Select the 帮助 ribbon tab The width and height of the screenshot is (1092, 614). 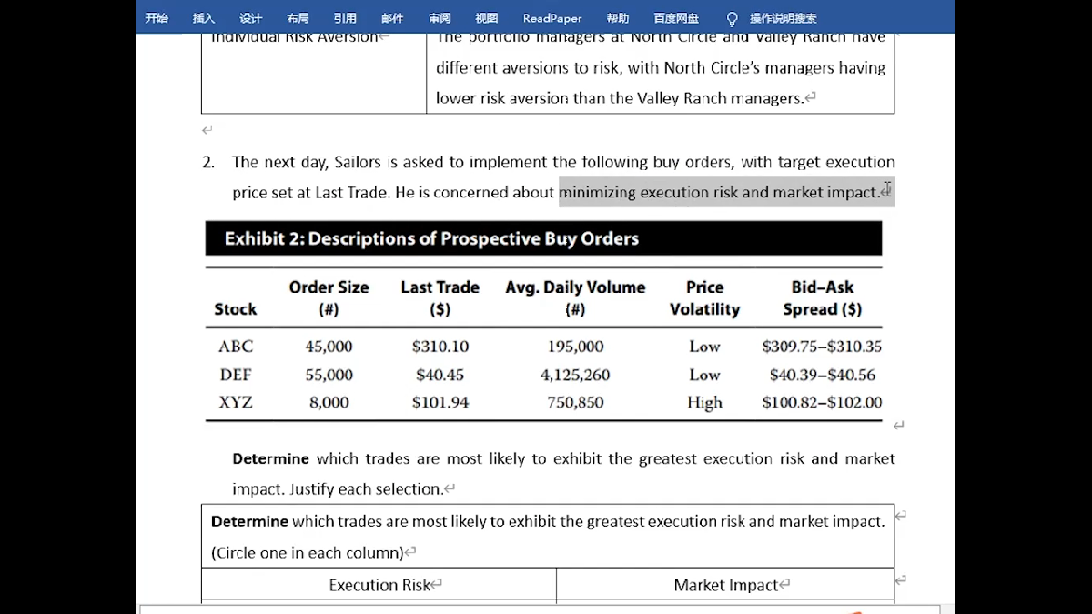618,18
